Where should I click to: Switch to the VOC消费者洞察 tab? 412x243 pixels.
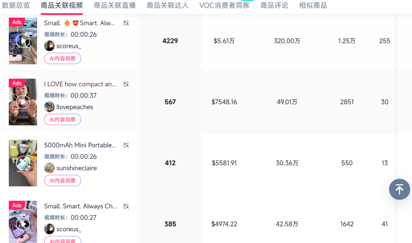224,5
